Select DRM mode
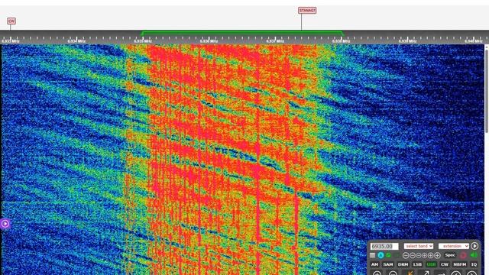This screenshot has height=275, width=489. click(403, 264)
